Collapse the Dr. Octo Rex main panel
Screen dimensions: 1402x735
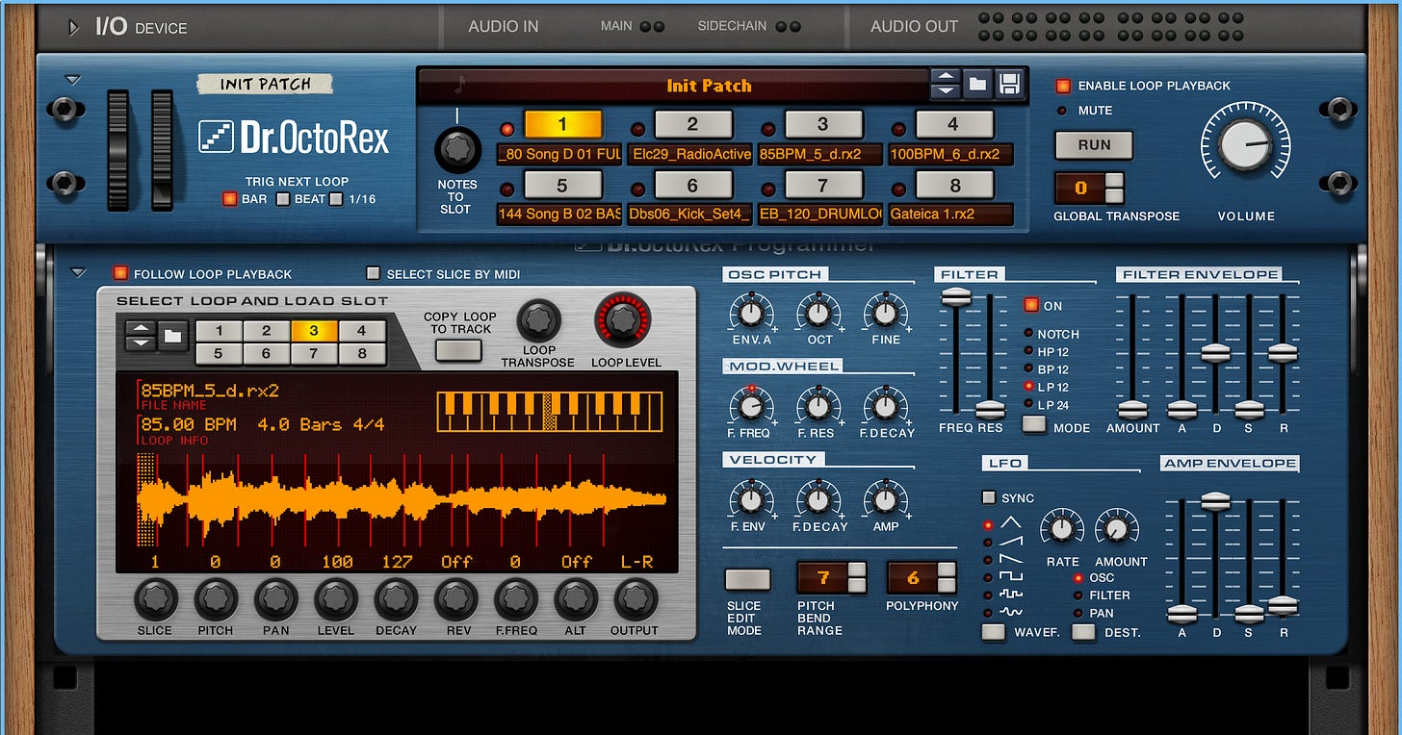[x=73, y=80]
